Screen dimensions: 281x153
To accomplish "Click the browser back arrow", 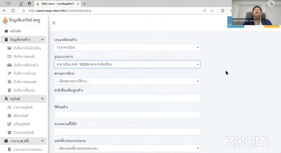I will 4,11.
